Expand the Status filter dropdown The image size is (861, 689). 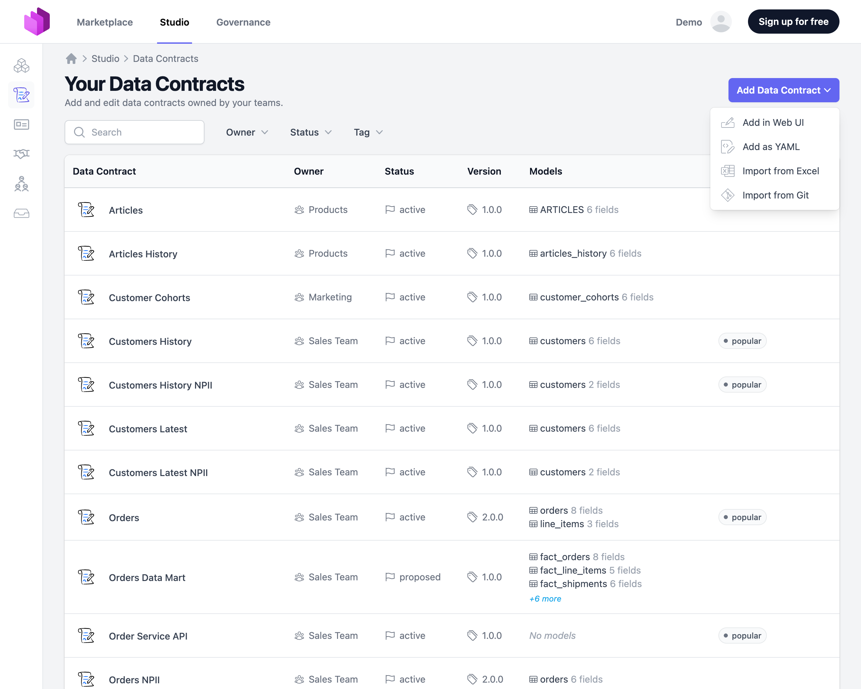tap(311, 132)
